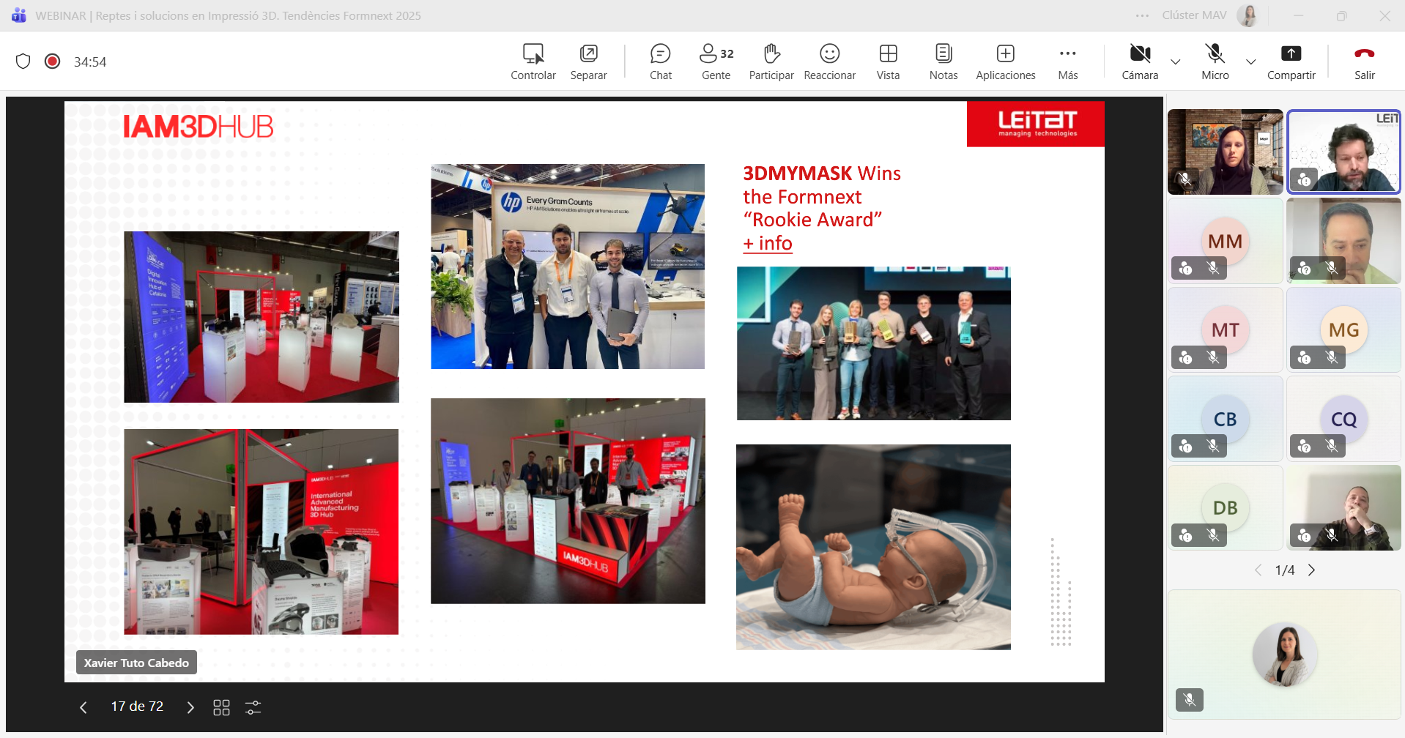This screenshot has width=1405, height=738.
Task: Advance to the next slide
Action: point(190,707)
